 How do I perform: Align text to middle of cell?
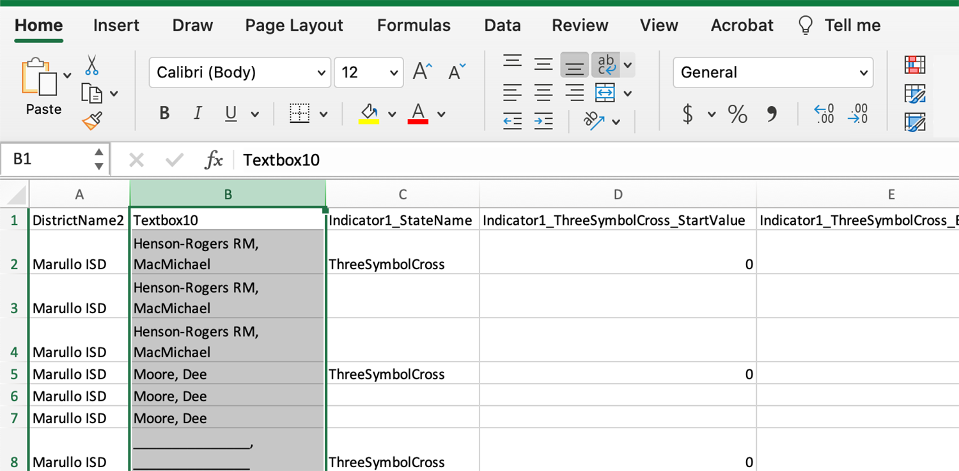[x=543, y=64]
